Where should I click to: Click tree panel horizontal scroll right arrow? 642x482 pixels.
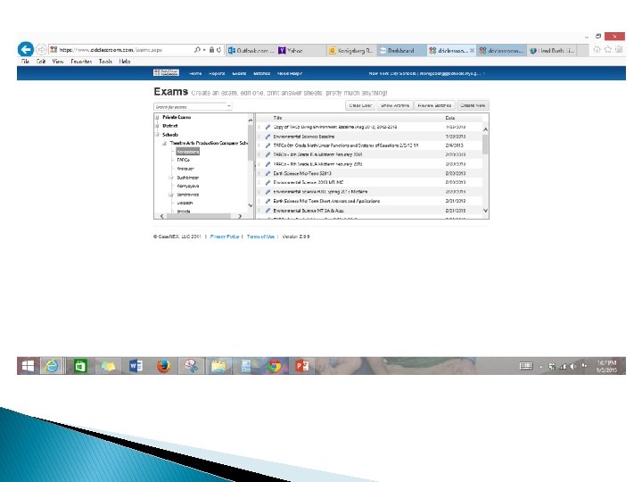(240, 216)
